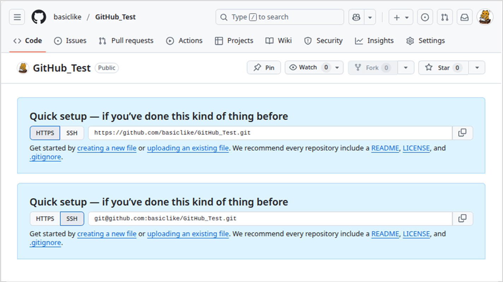
Task: Open notifications inbox icon
Action: coord(464,17)
